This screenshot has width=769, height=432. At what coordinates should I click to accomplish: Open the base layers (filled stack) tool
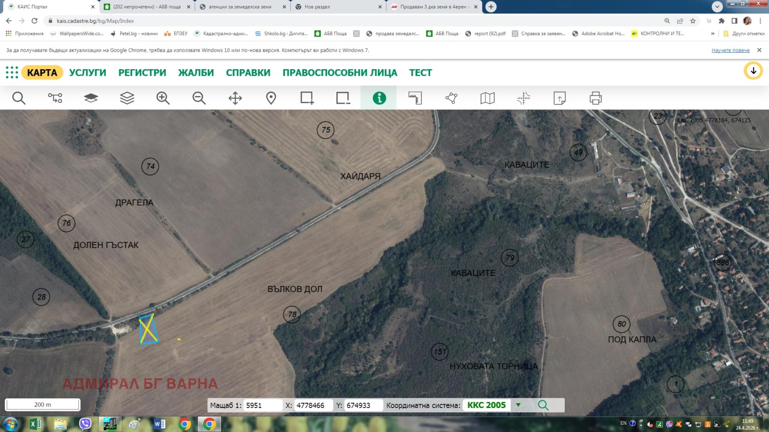click(x=91, y=98)
